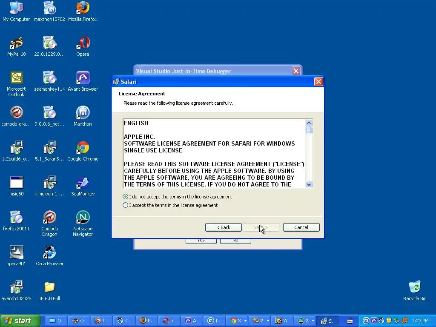Open the Windows Start menu
436x327 pixels.
point(20,321)
